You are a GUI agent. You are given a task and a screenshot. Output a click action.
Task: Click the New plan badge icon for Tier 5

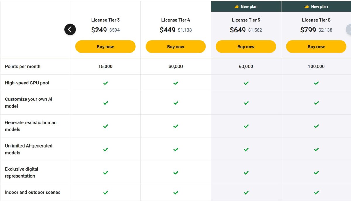click(x=236, y=7)
